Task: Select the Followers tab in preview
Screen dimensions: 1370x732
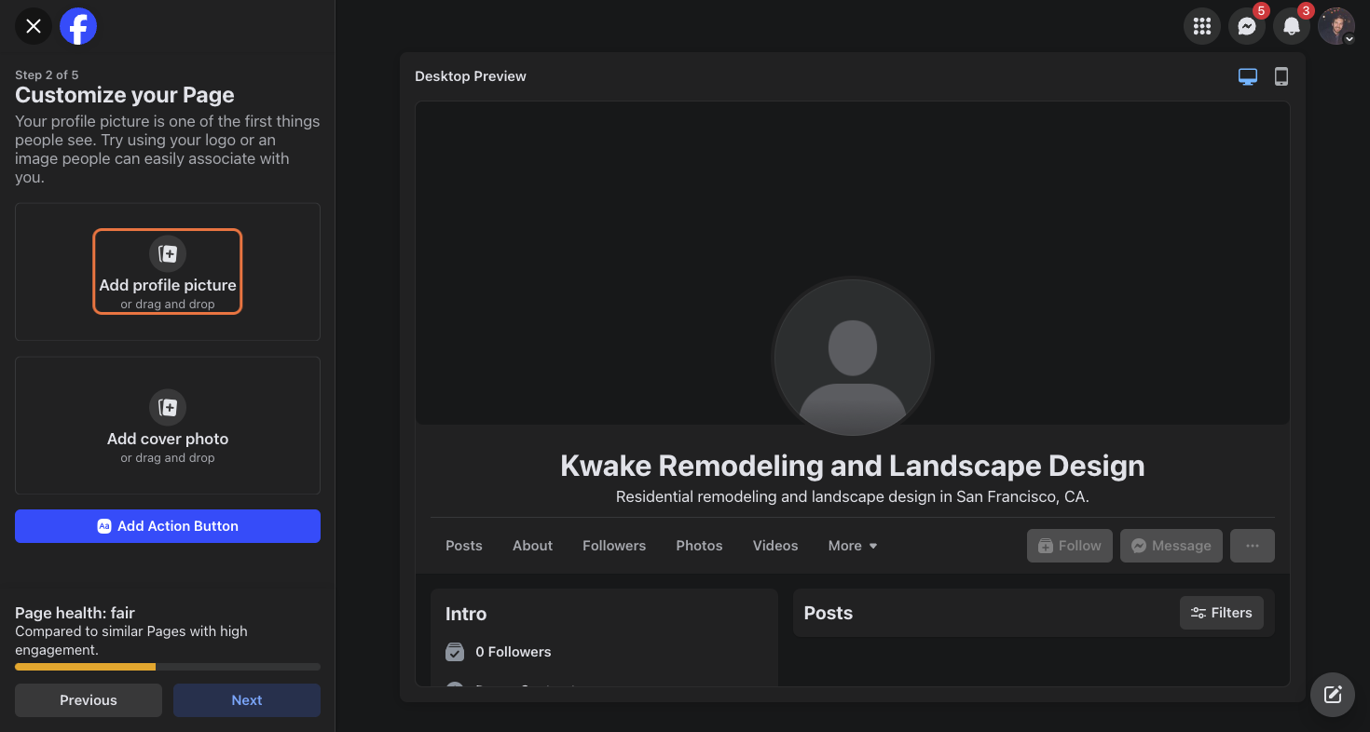Action: [x=614, y=546]
